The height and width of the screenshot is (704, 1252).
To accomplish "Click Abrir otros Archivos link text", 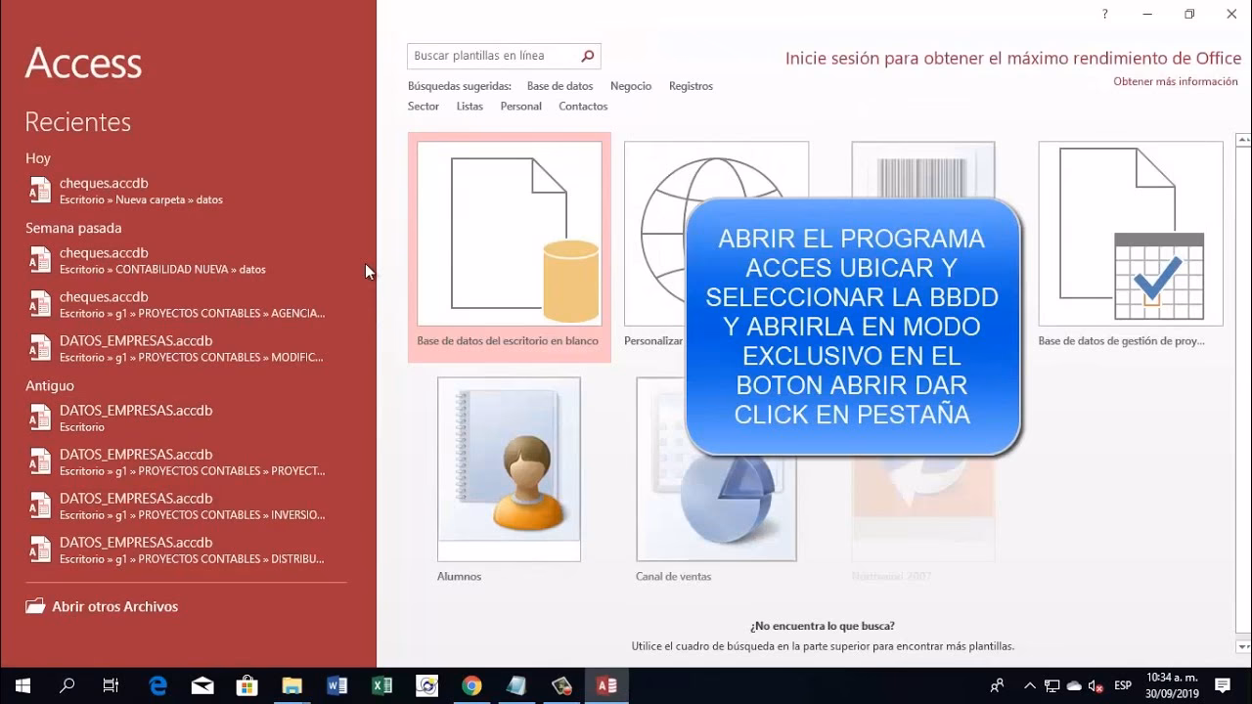I will click(x=115, y=606).
